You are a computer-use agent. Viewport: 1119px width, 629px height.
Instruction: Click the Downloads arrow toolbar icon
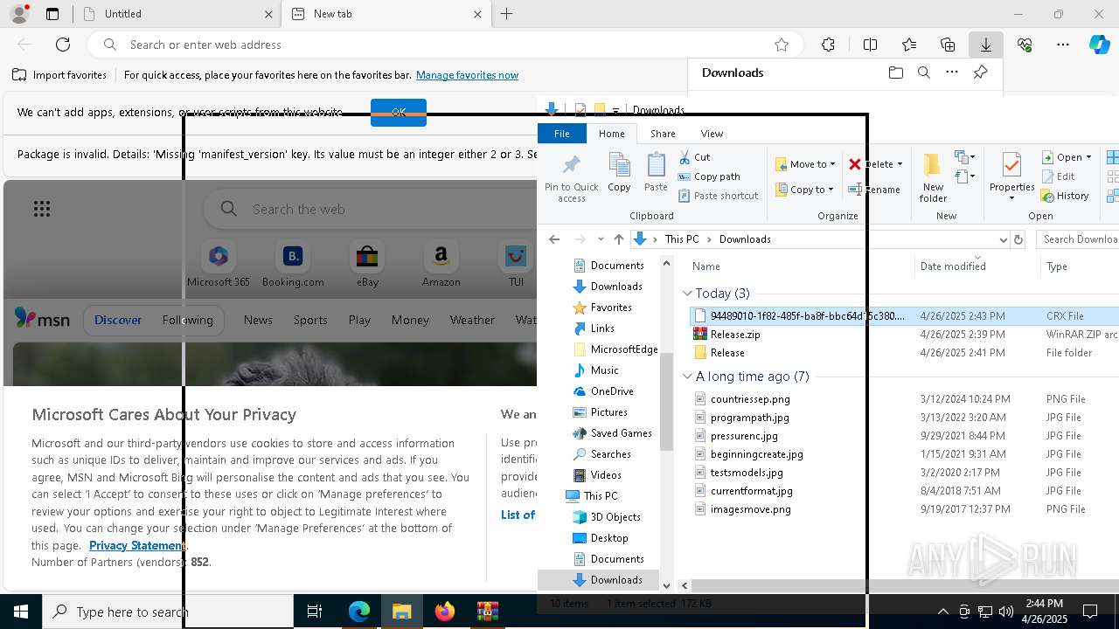point(986,45)
